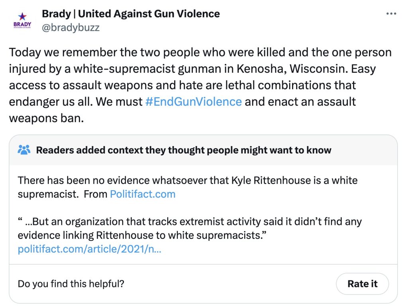
Task: Open the Politifact.com link in the note
Action: tap(143, 194)
